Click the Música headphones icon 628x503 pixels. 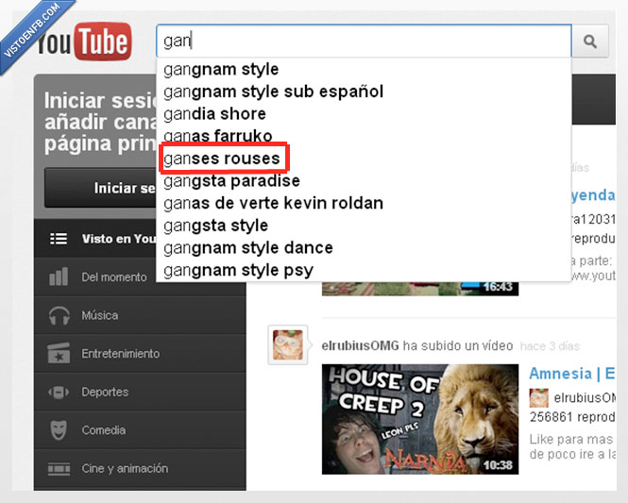(x=59, y=315)
